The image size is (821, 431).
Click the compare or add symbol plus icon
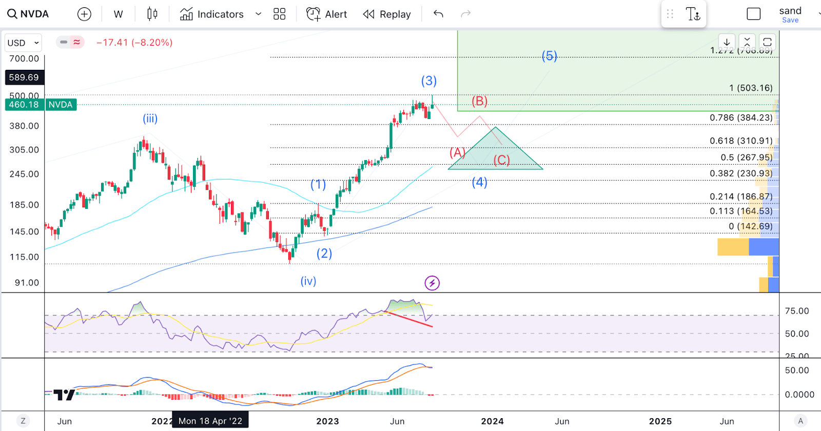click(x=84, y=14)
